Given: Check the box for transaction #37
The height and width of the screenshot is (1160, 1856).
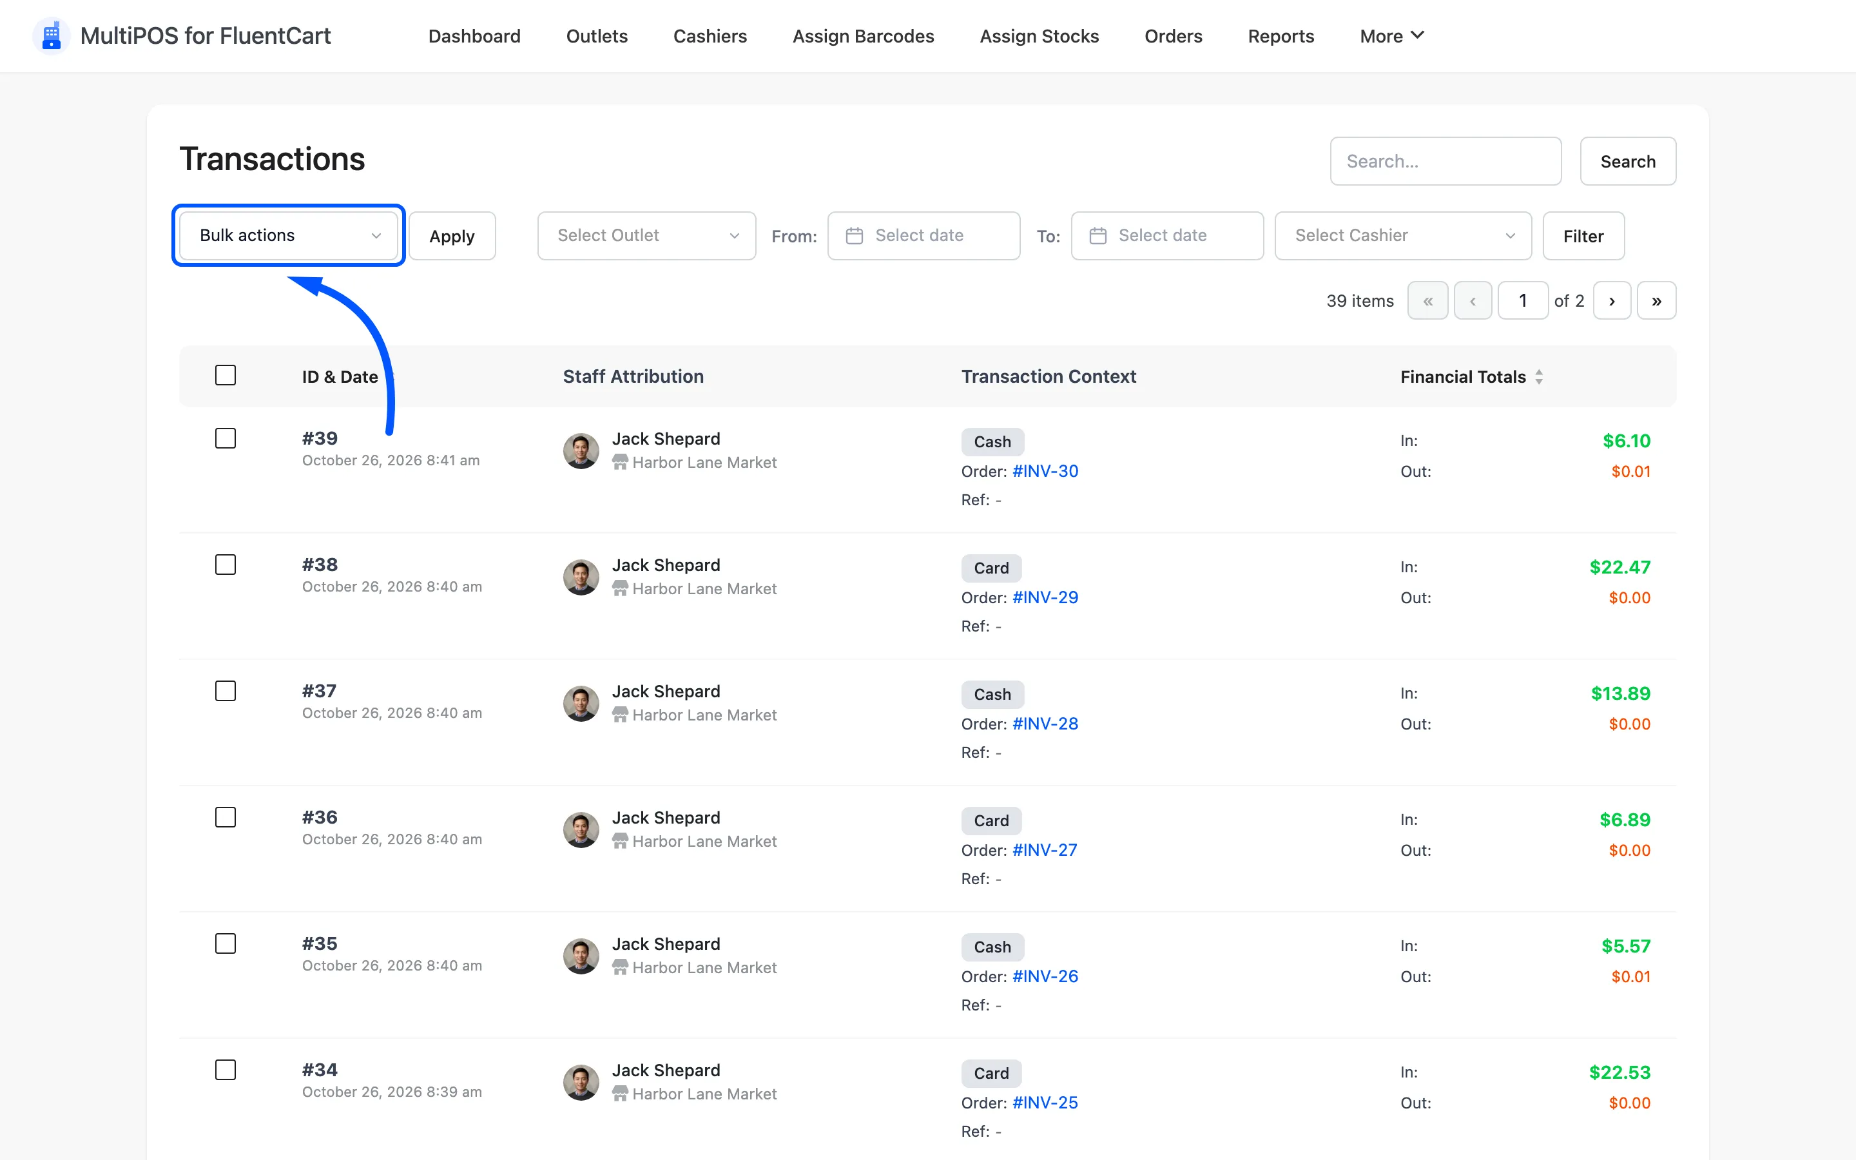Looking at the screenshot, I should [x=226, y=691].
